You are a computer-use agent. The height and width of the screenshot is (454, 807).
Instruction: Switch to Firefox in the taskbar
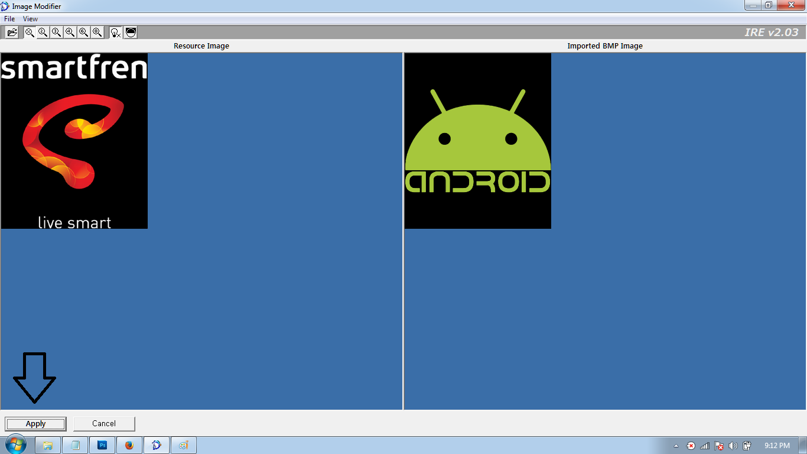pyautogui.click(x=129, y=445)
